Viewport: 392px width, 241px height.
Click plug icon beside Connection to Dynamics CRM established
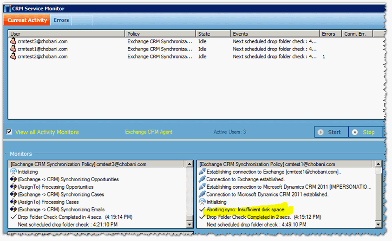tap(202, 194)
